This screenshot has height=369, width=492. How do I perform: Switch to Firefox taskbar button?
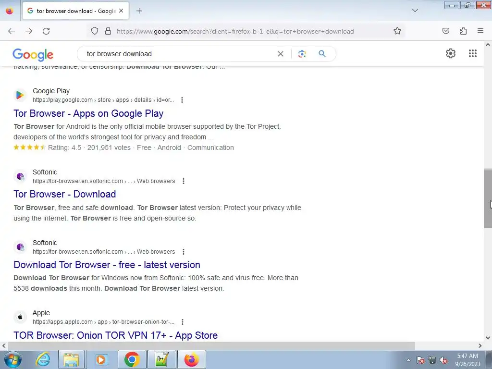click(192, 359)
